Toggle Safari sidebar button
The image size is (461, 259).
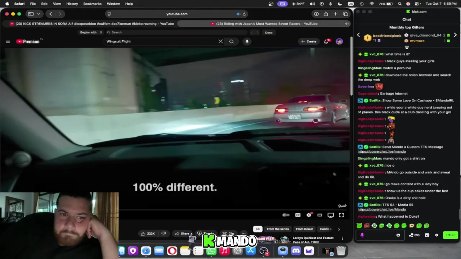(31, 14)
